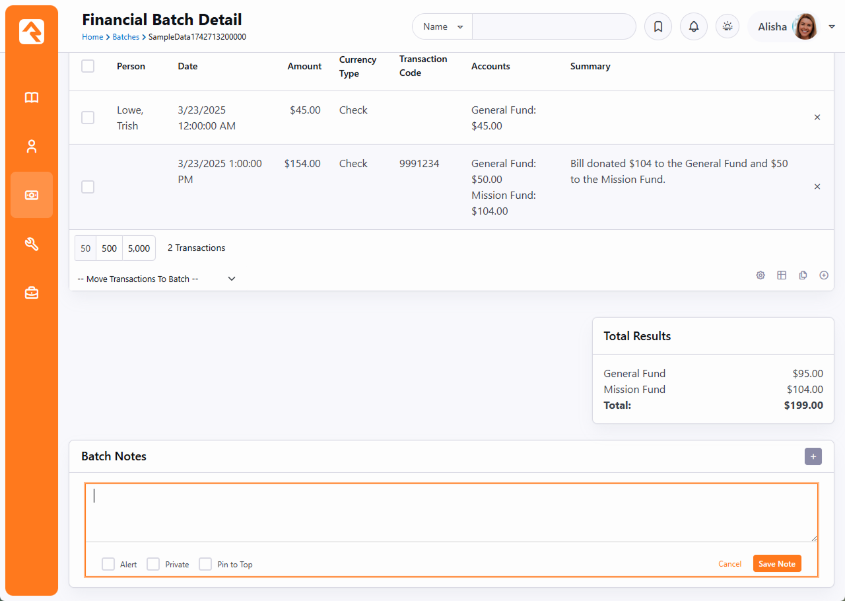Navigate to Batches breadcrumb link
The height and width of the screenshot is (601, 845).
pyautogui.click(x=125, y=37)
